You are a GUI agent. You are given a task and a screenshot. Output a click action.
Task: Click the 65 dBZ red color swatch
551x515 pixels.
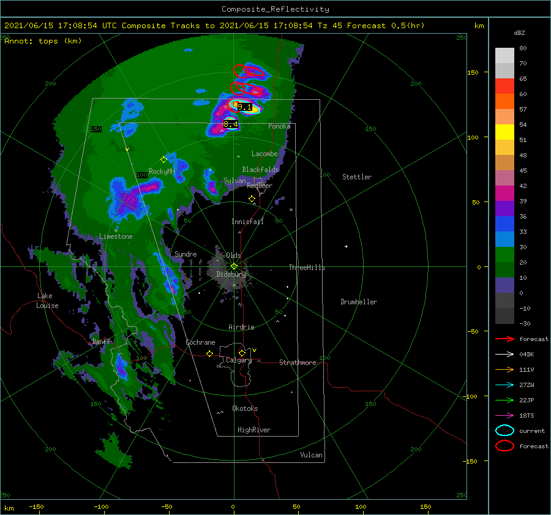point(504,86)
